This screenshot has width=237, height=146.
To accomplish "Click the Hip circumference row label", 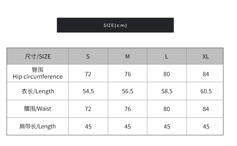I will point(38,73).
